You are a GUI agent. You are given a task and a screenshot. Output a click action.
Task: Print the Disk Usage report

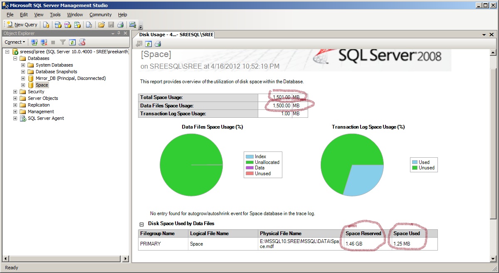coord(158,44)
